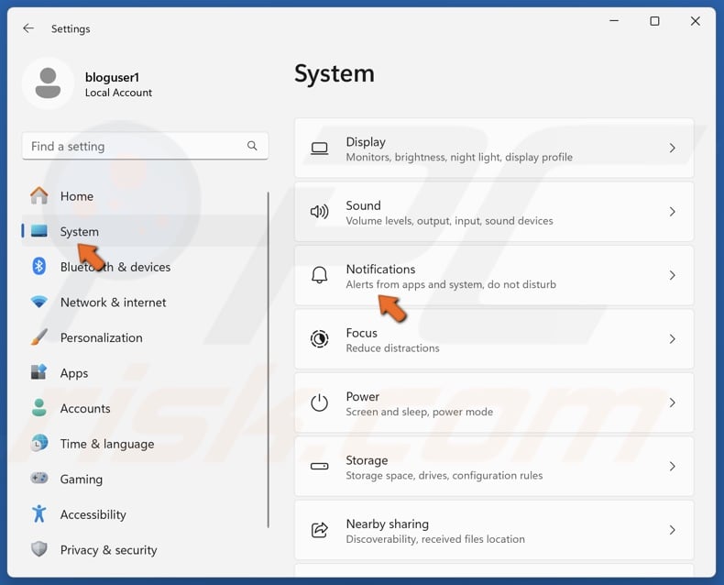Click the Nearby sharing icon
Viewport: 724px width, 585px height.
tap(320, 530)
